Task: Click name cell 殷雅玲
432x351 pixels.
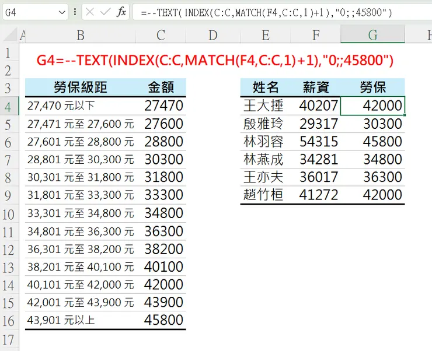Action: click(x=265, y=124)
